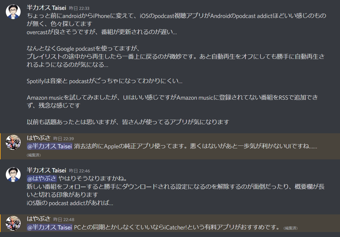Image resolution: width=340 pixels, height=237 pixels.
Task: Click username 半カオス Taisei at 22:33
Action: [46, 8]
